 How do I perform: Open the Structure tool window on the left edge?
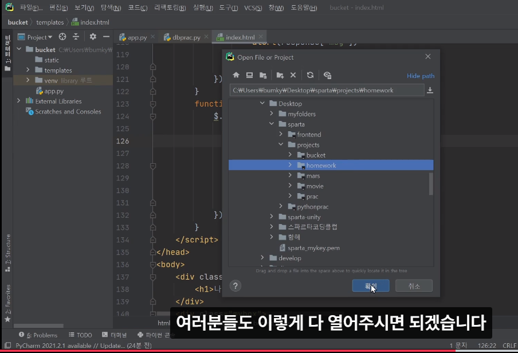7,253
